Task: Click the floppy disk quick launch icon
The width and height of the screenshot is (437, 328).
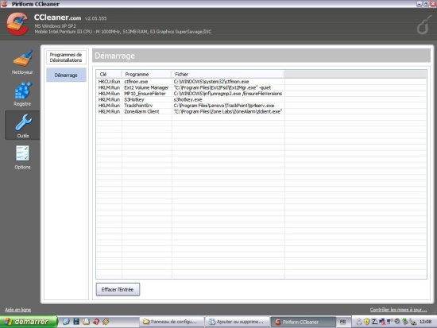Action: (76, 322)
